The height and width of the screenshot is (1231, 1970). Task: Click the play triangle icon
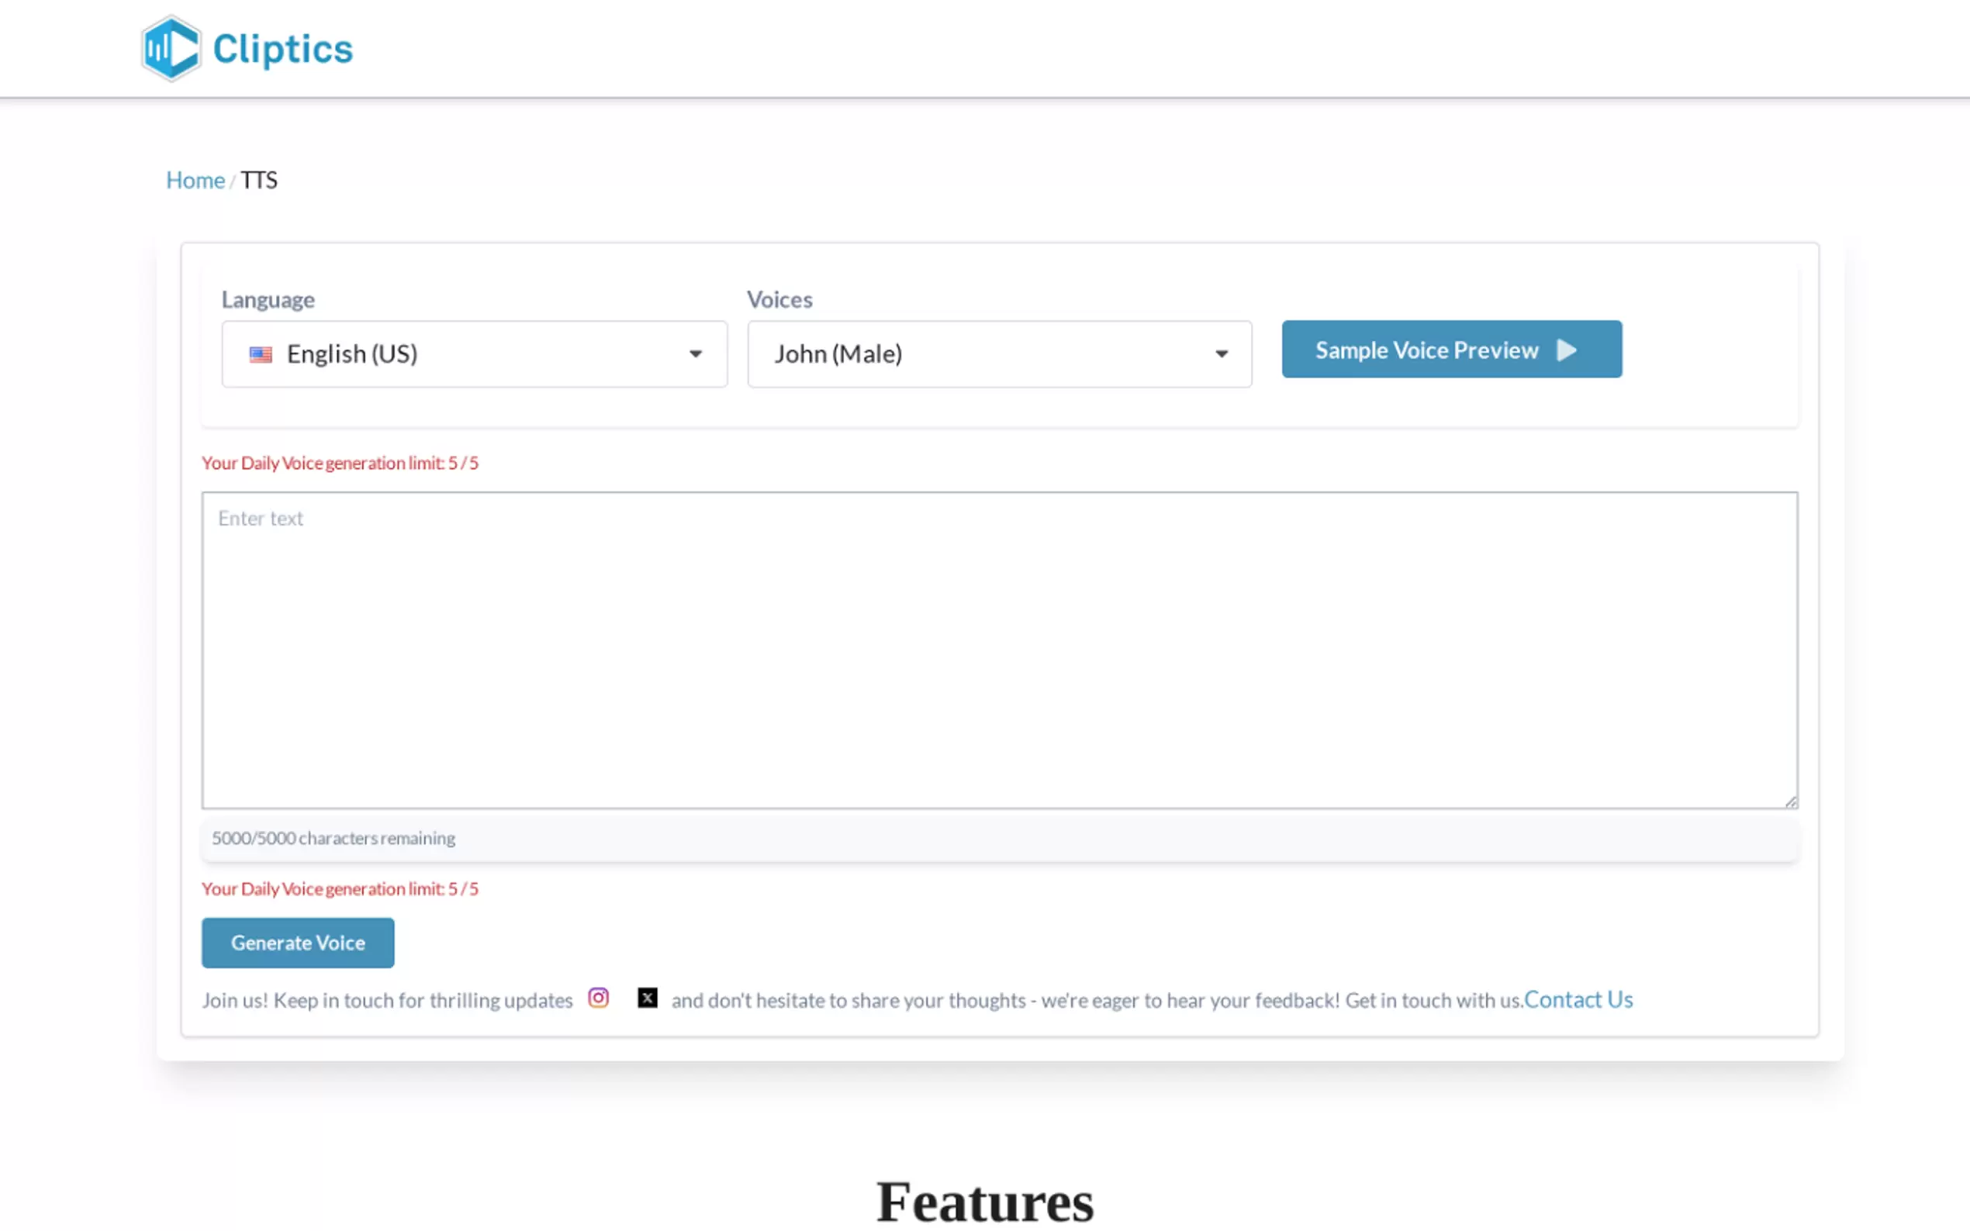[x=1566, y=350]
